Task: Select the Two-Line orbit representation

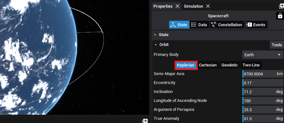Action: click(x=251, y=65)
